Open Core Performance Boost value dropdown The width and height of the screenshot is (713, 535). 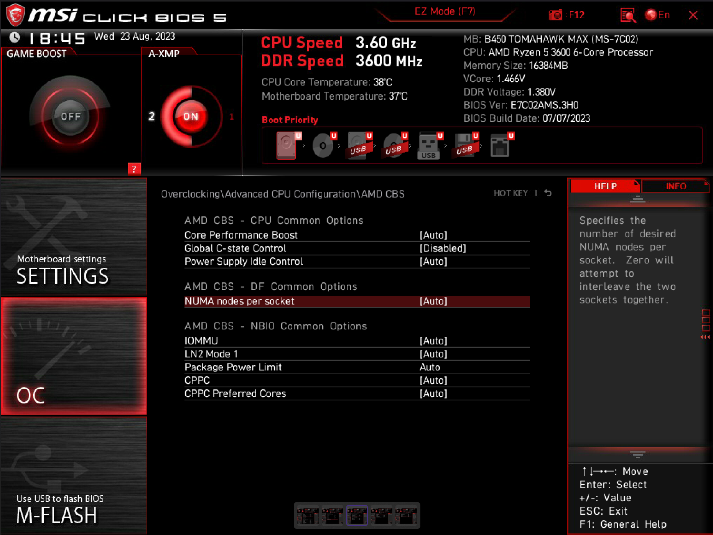point(433,235)
